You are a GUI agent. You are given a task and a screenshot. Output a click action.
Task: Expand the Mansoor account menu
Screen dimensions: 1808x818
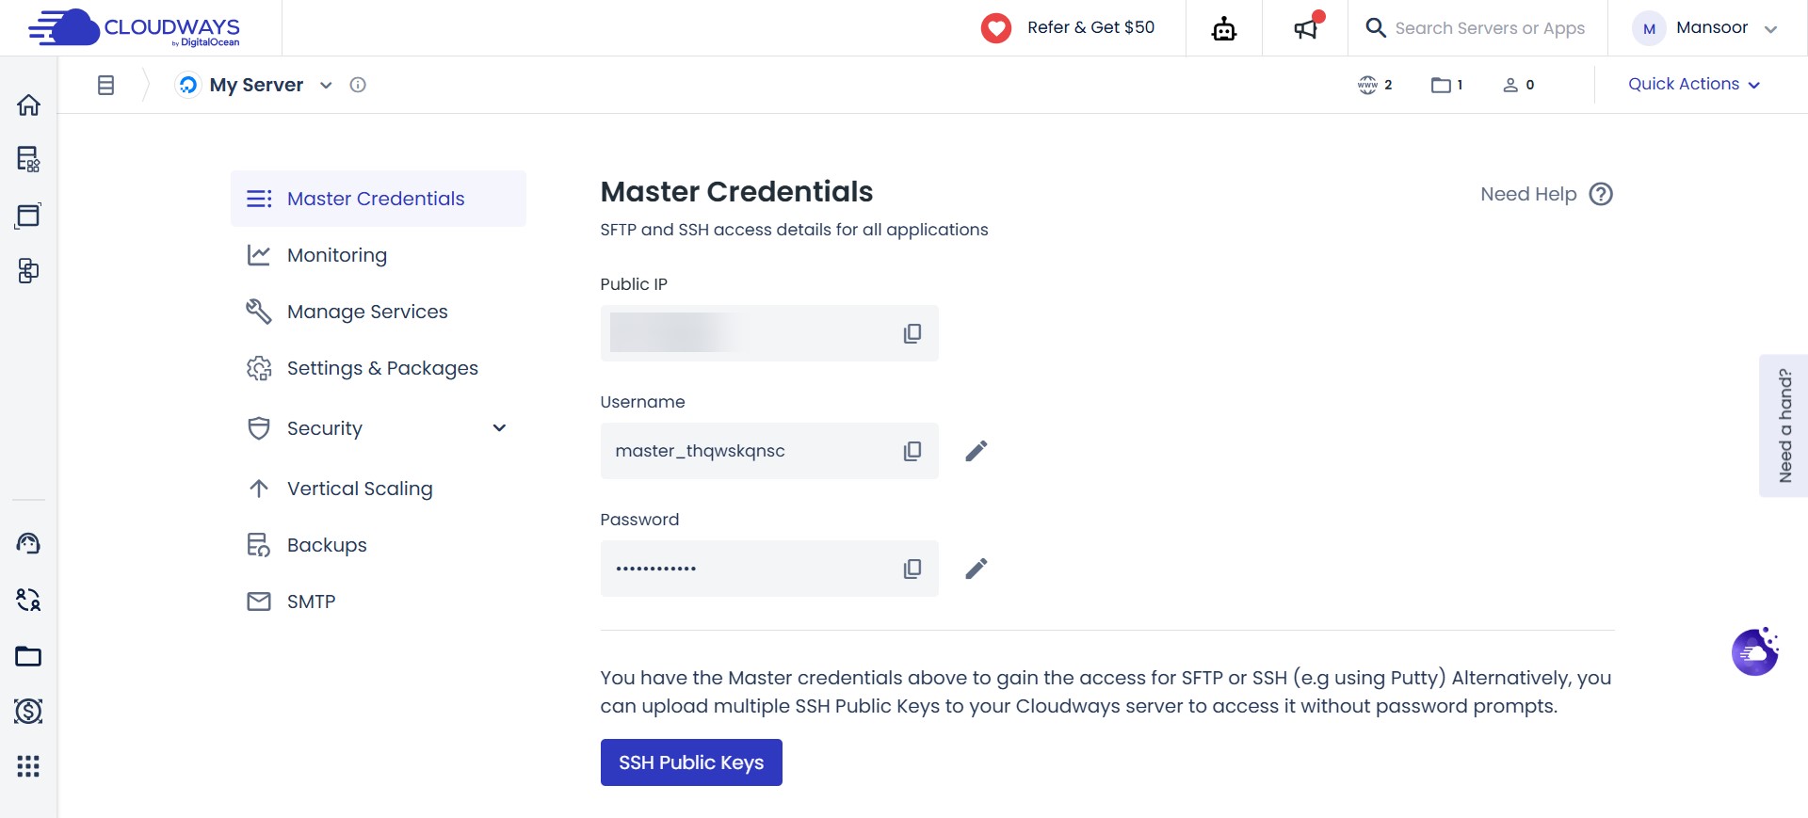coord(1710,27)
